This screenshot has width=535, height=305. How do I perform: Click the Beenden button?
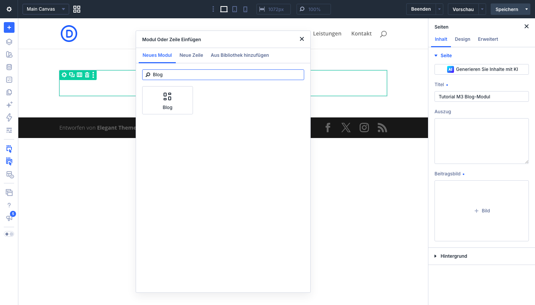point(421,9)
